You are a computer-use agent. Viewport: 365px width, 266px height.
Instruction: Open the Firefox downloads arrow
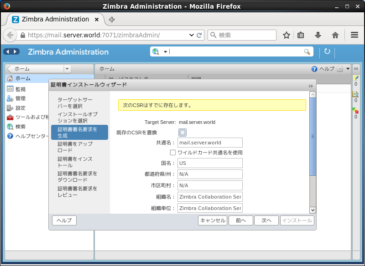(318, 36)
